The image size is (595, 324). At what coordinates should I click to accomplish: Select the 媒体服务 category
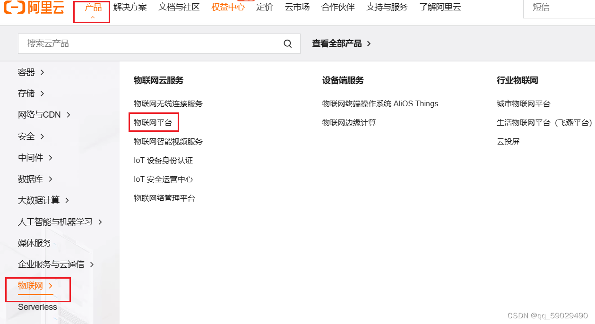click(x=34, y=243)
